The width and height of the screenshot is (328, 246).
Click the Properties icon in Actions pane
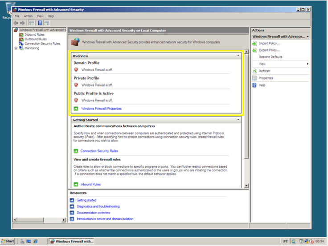click(254, 78)
